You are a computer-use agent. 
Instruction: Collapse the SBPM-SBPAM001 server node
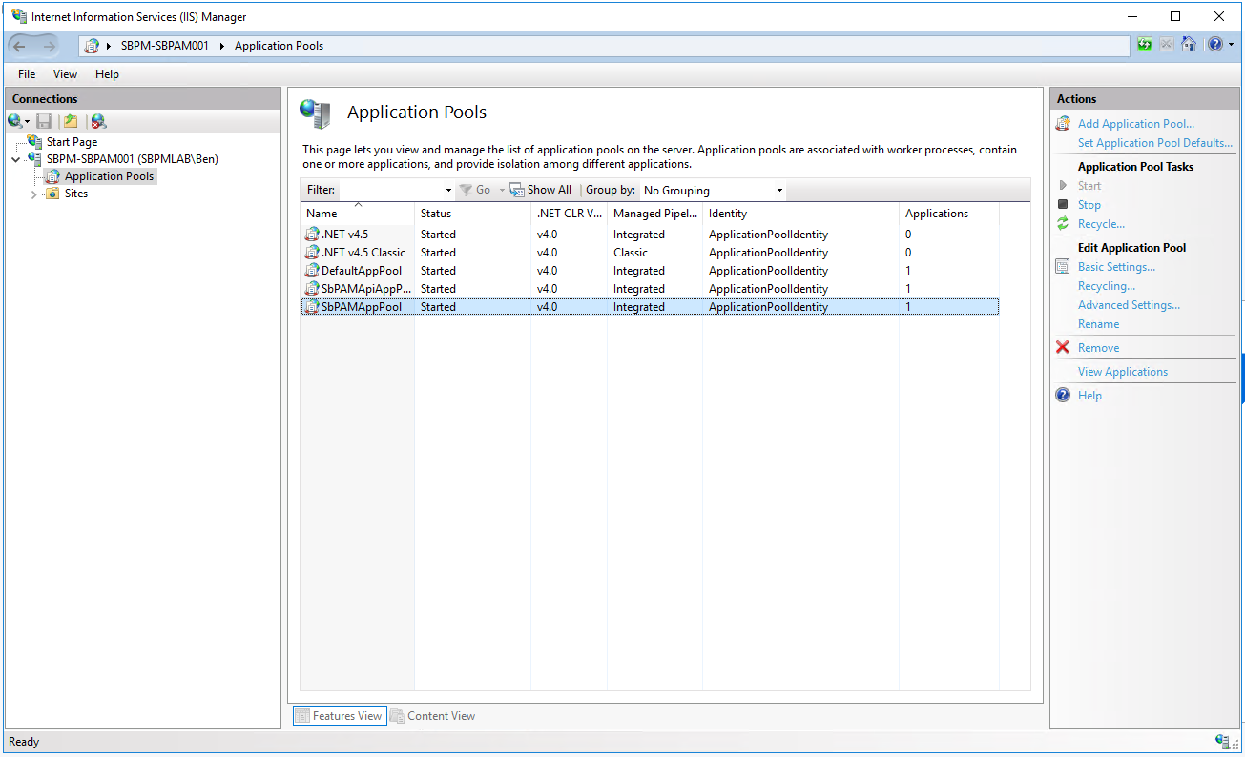(16, 159)
